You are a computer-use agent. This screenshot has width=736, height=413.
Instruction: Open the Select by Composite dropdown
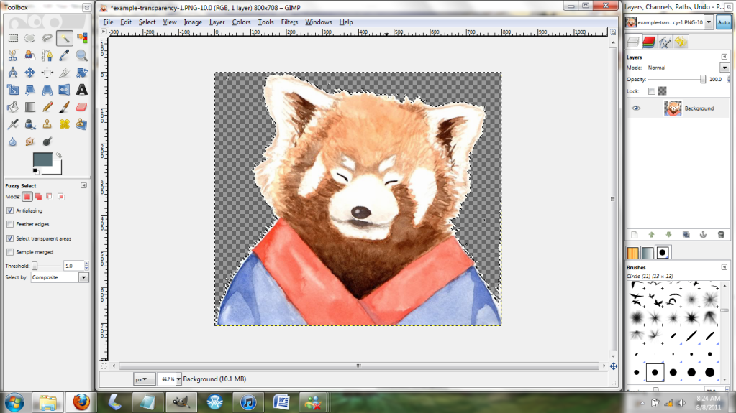pos(60,277)
